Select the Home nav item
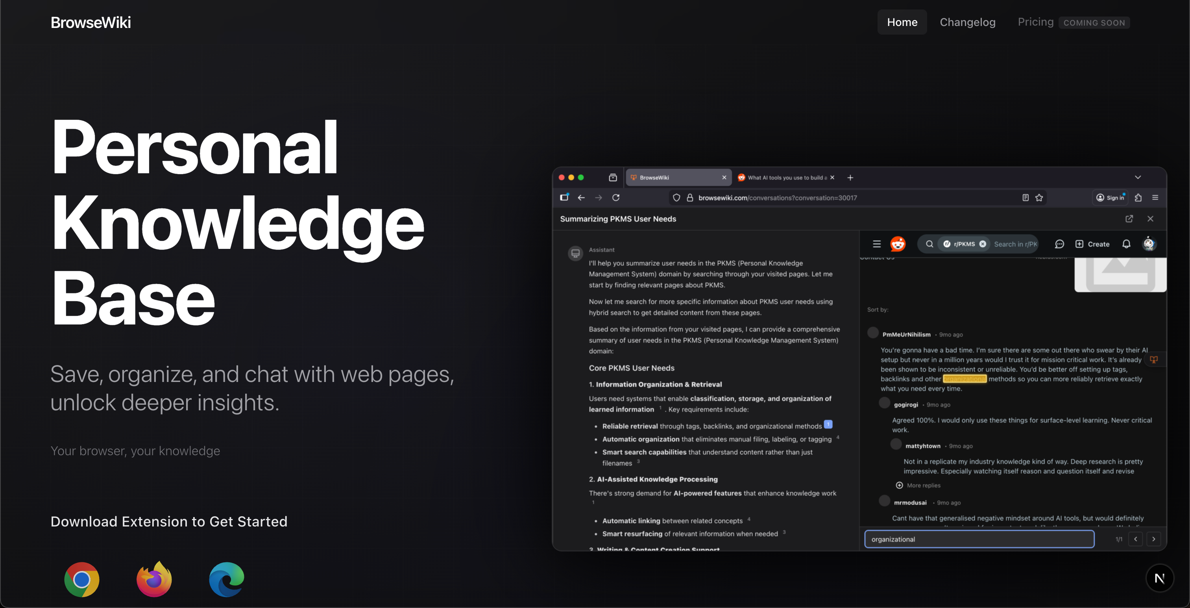This screenshot has width=1190, height=608. click(x=902, y=22)
